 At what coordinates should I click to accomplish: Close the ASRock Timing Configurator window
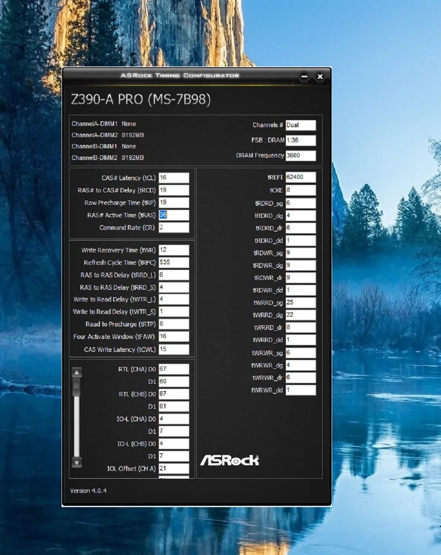320,77
